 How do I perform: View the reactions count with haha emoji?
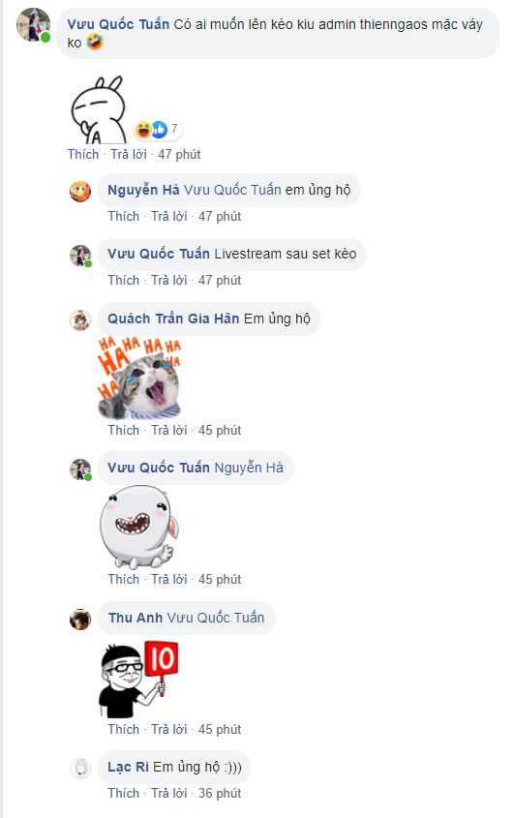pos(157,129)
